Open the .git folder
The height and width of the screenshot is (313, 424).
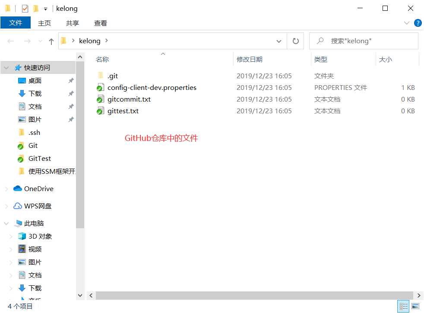coord(113,75)
